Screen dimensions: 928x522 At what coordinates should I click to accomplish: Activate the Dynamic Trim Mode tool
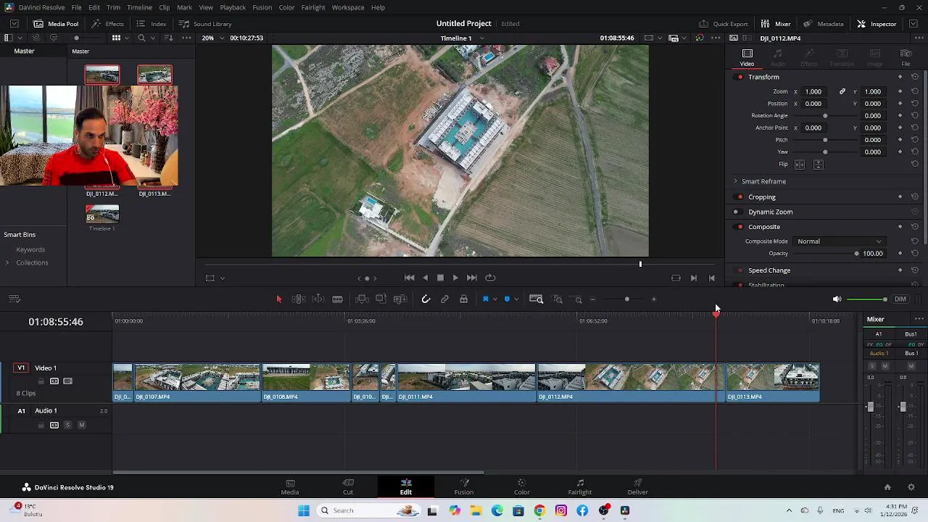point(318,299)
